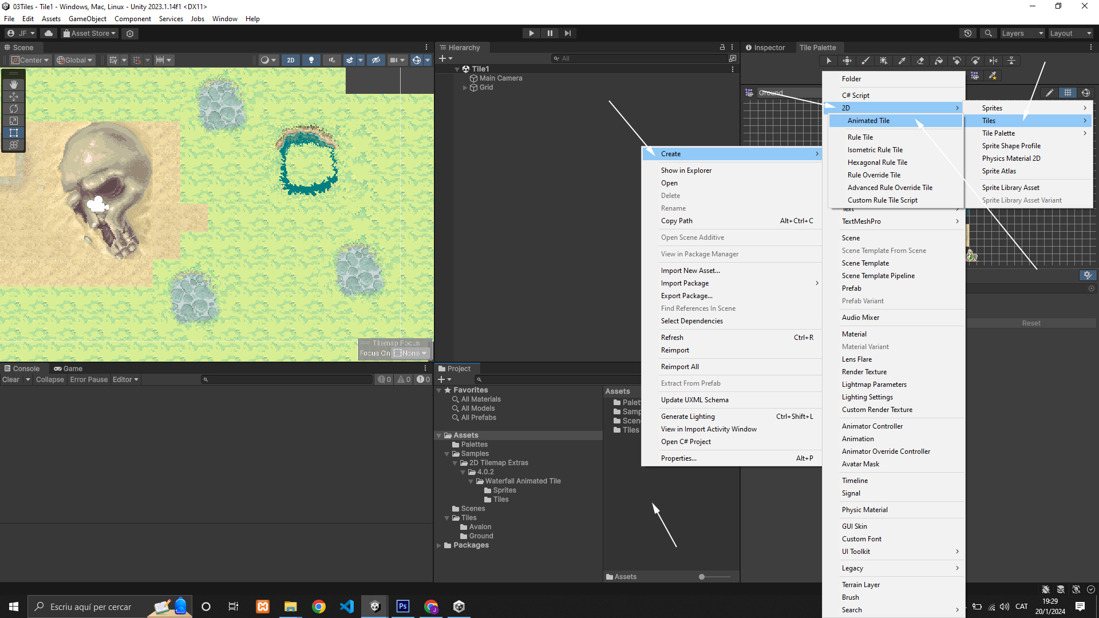This screenshot has height=618, width=1099.
Task: Click the box select tool in Tile Palette
Action: coord(884,61)
